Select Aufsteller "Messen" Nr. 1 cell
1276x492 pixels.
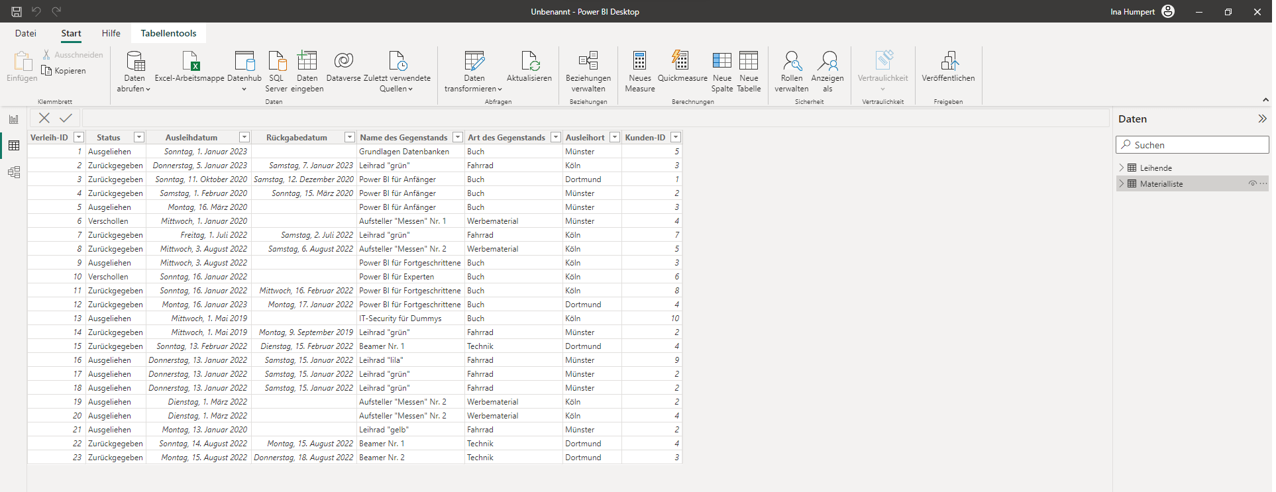(410, 221)
